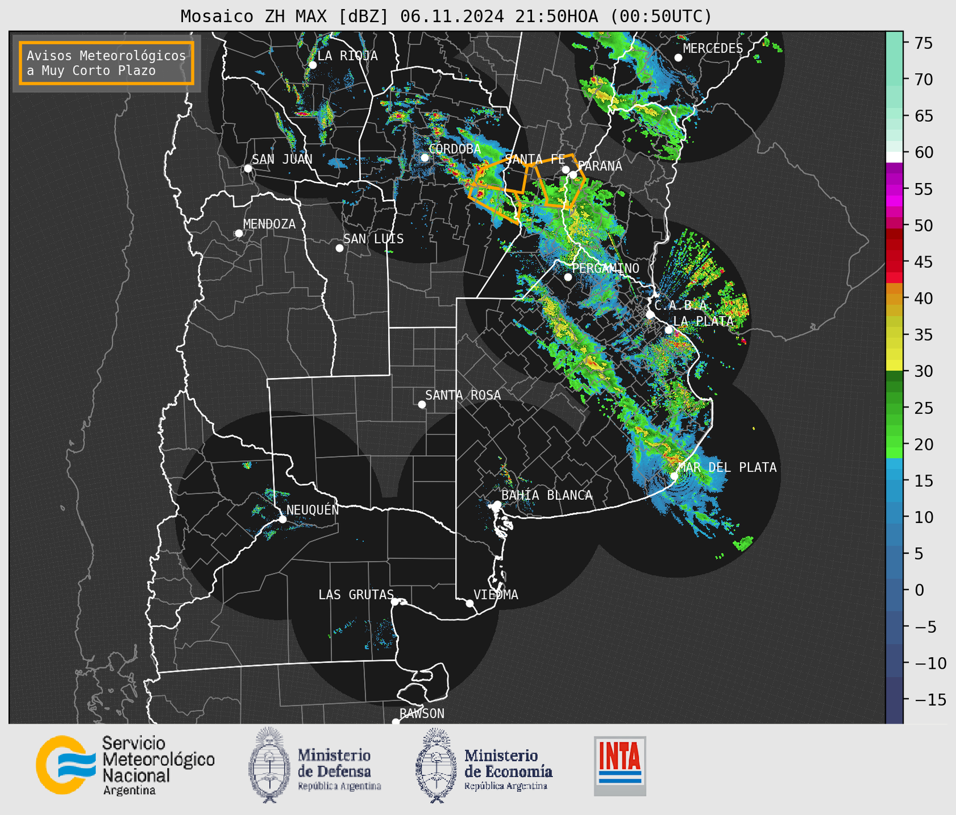Screen dimensions: 956x815
Task: Click the NEUQUÉN city marker
Action: coord(282,519)
